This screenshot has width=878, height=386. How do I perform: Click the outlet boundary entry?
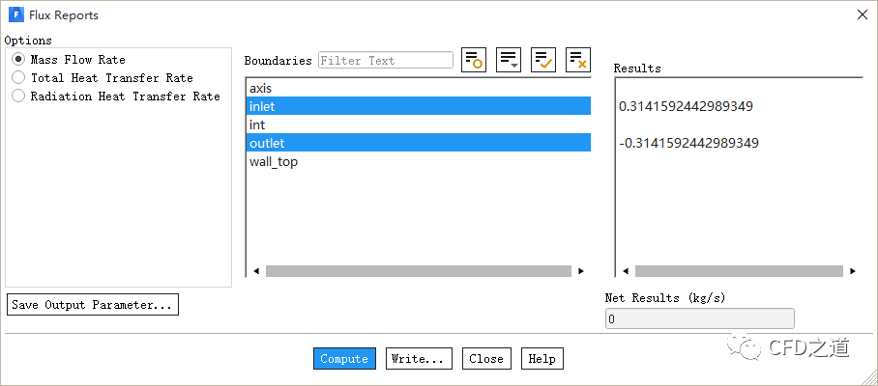[x=267, y=144]
